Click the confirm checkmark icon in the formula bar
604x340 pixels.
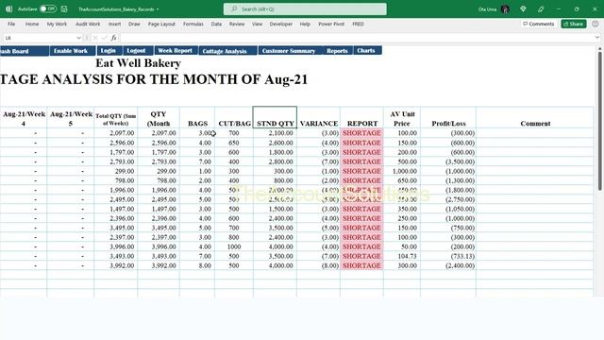point(104,38)
